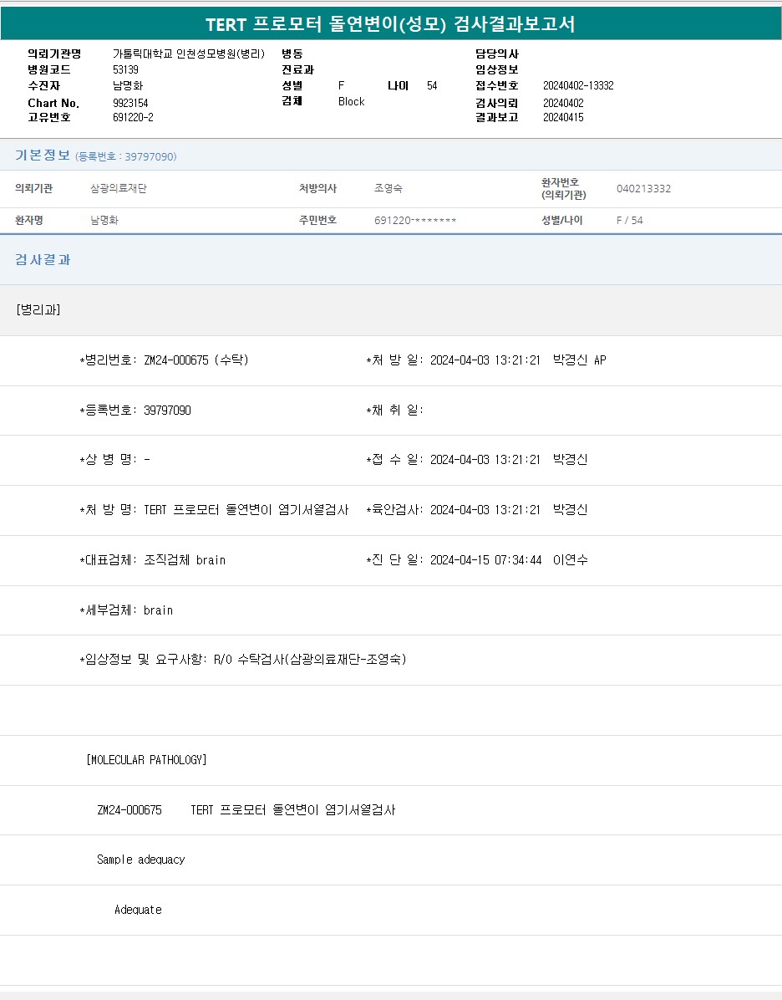Click the masked 주민번호 value
Image resolution: width=782 pixels, height=1000 pixels.
pos(415,221)
